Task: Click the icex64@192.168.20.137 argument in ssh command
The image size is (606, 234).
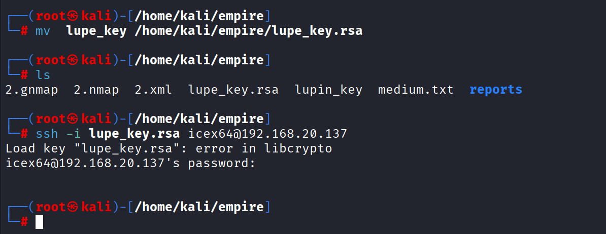Action: click(x=267, y=134)
